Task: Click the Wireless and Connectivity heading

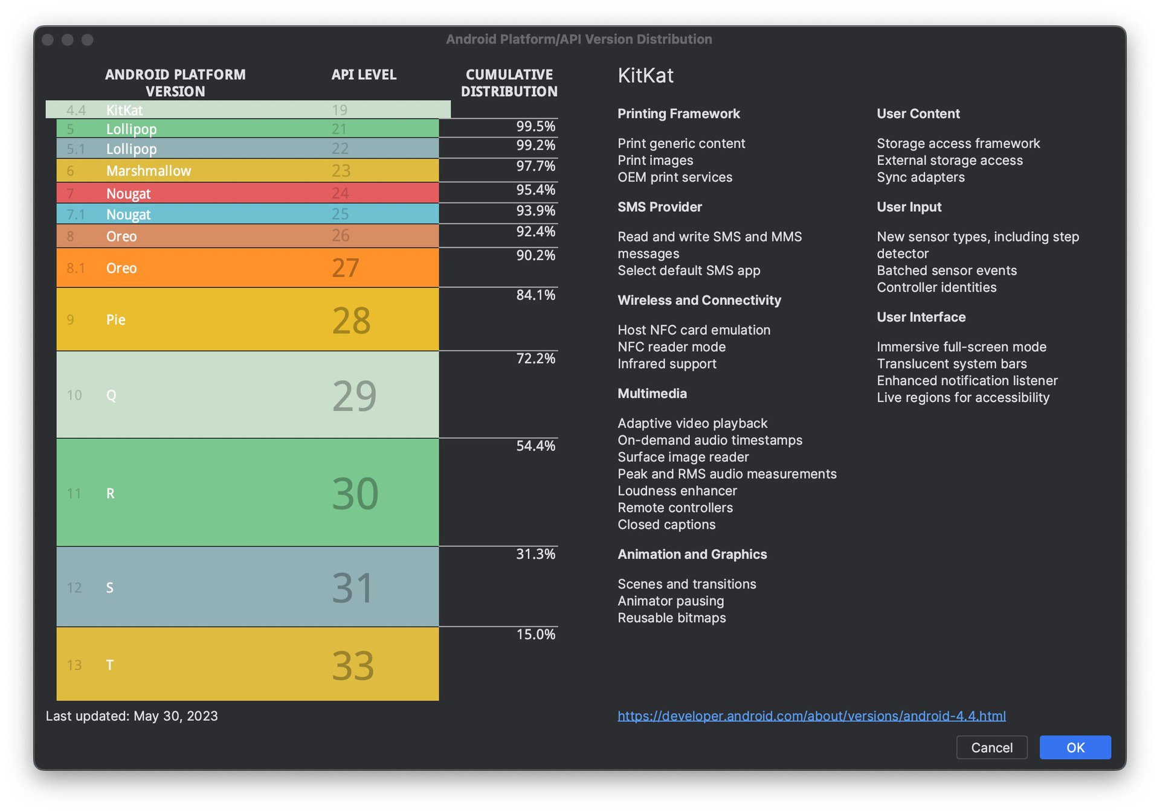Action: 699,300
